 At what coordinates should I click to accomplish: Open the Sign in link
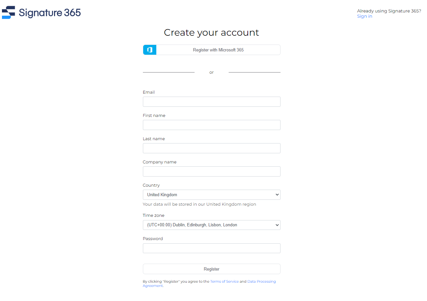[364, 16]
